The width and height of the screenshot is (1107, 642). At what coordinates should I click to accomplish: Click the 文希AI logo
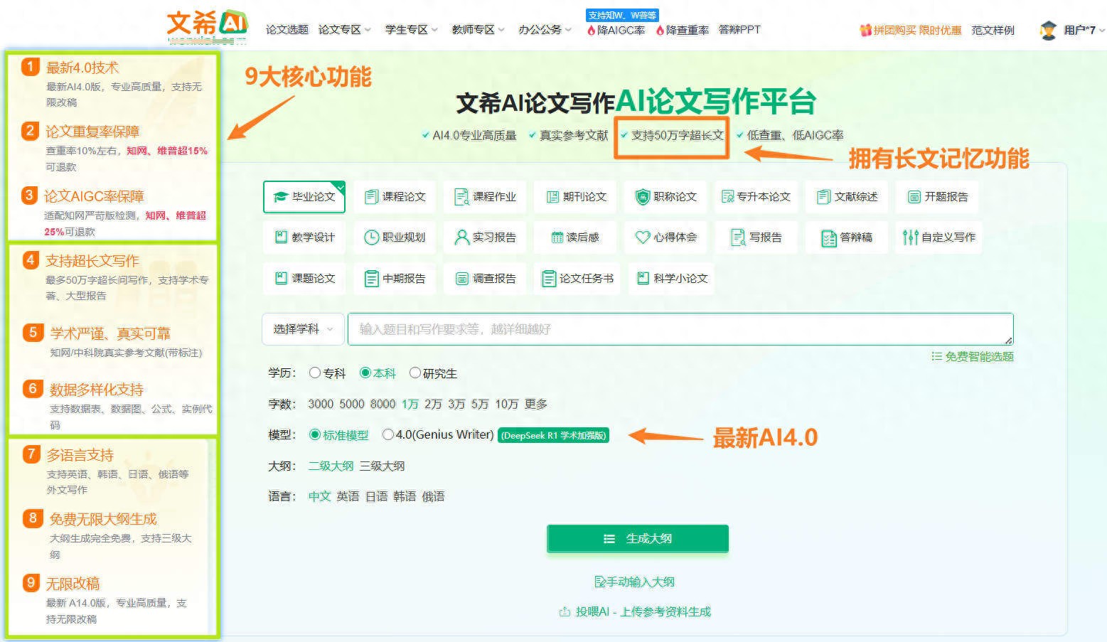[x=207, y=25]
